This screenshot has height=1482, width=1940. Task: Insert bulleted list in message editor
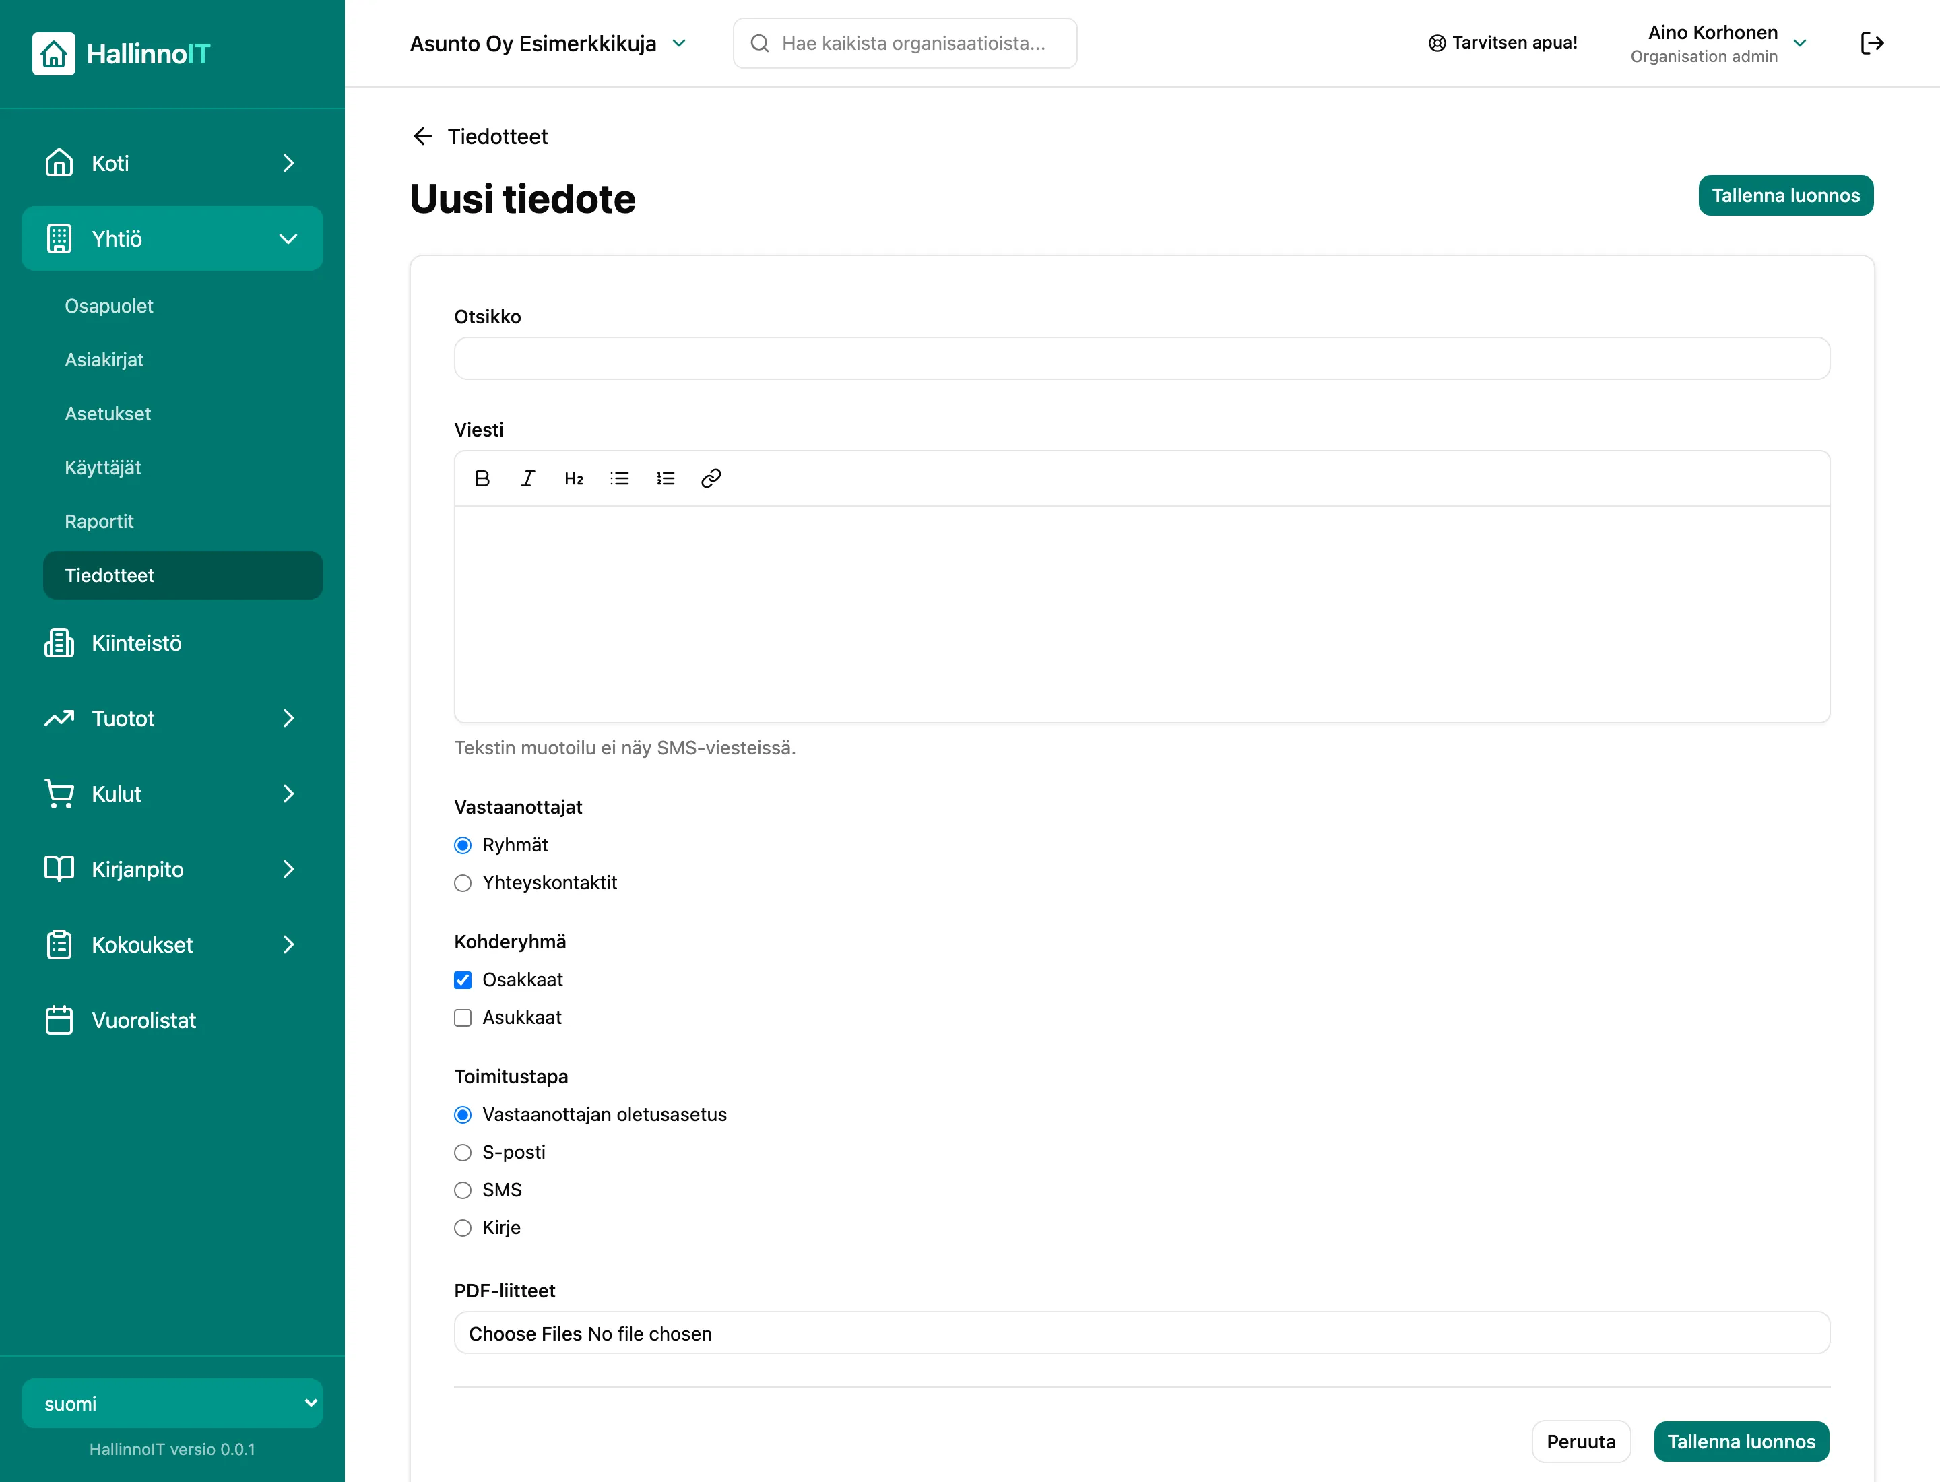pos(619,478)
